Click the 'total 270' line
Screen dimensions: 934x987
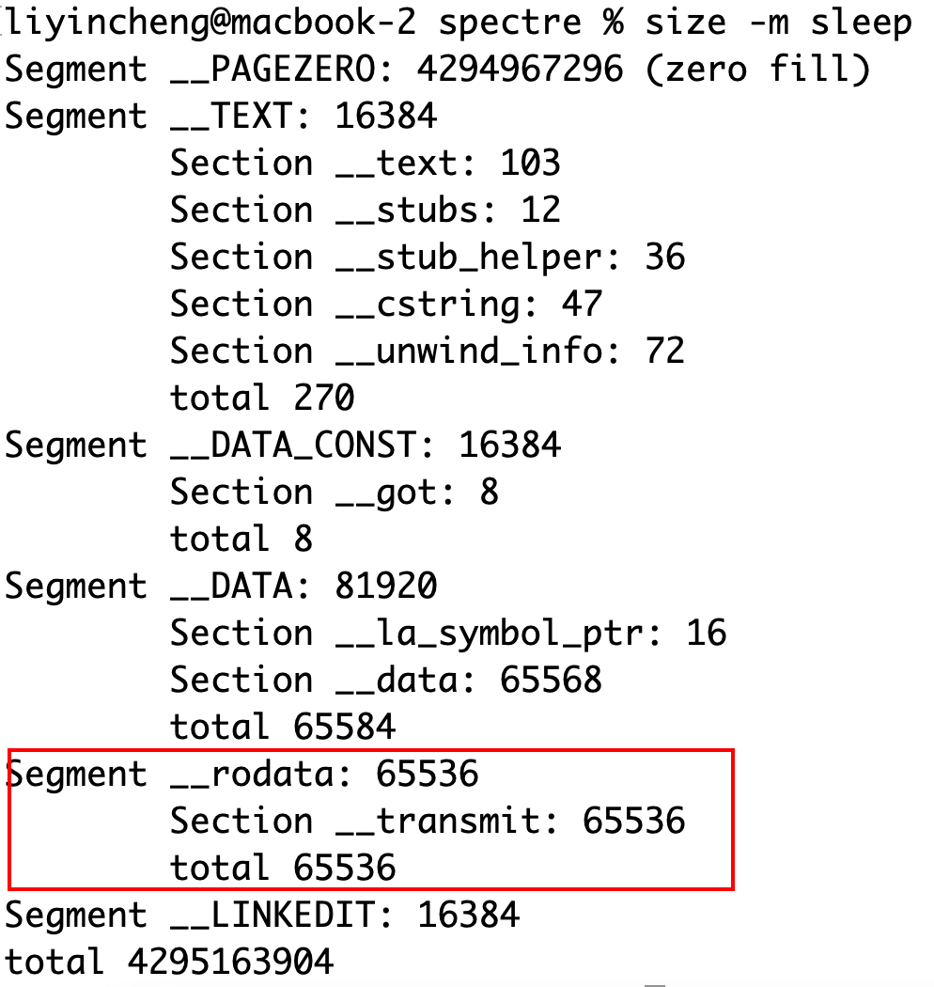[262, 399]
